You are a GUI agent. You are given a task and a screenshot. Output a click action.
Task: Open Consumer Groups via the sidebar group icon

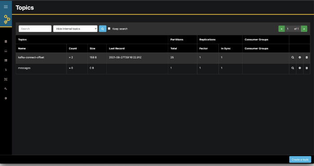click(x=6, y=79)
